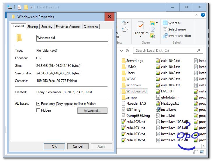Open the quick access toolbar customize arrow
The width and height of the screenshot is (212, 161).
pos(31,8)
